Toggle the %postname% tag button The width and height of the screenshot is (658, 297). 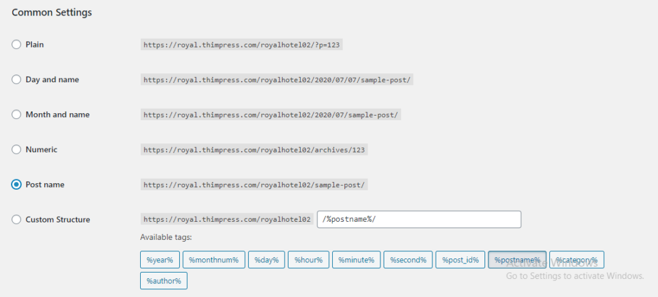(x=517, y=260)
